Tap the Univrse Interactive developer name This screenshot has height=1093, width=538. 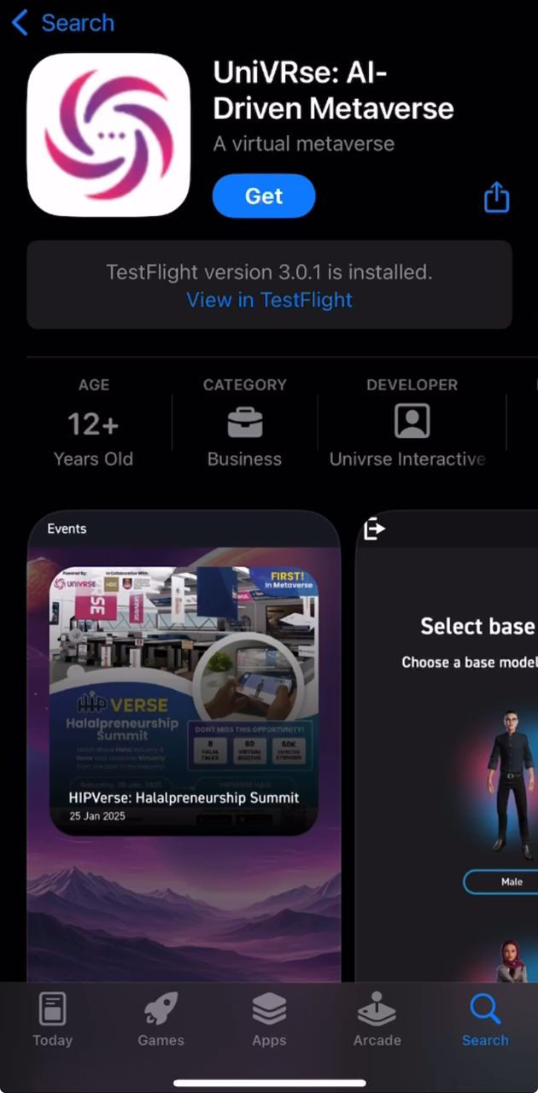coord(407,459)
